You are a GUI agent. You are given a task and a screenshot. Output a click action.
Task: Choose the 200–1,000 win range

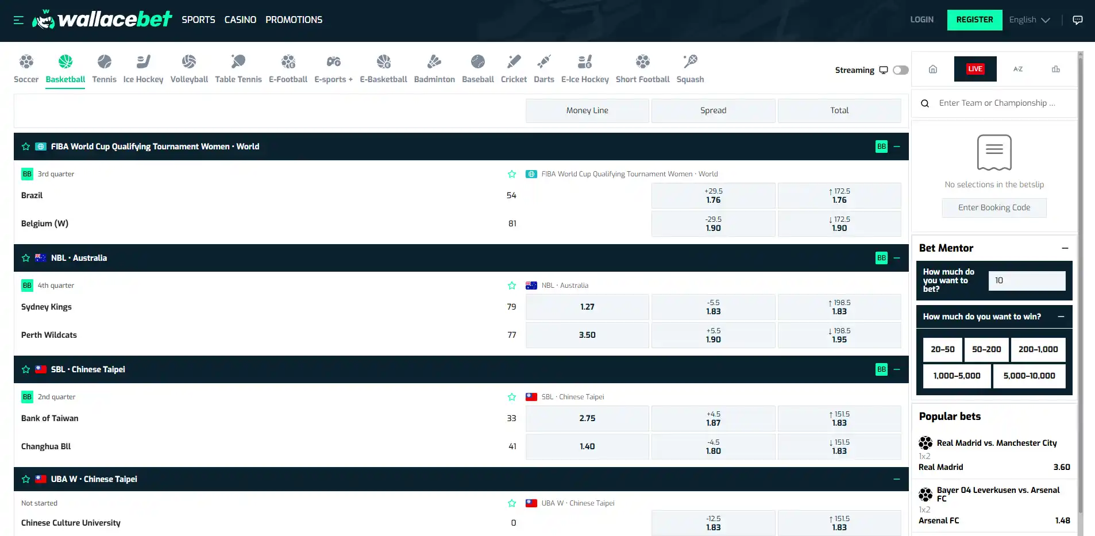(x=1038, y=349)
